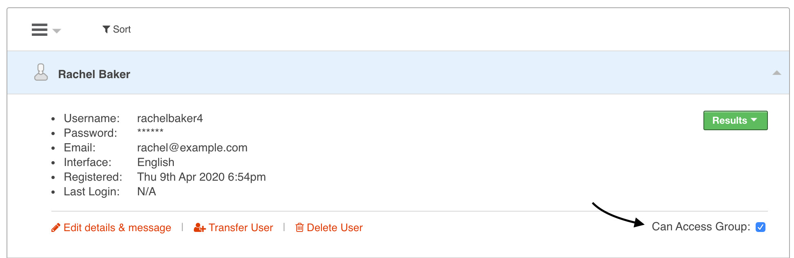Click the user avatar icon beside Rachel Baker

[41, 72]
